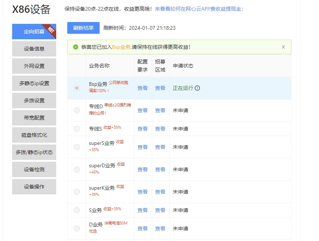The image size is (319, 241).
Task: Click the info icon beside 正在运行 status
Action: click(x=197, y=88)
